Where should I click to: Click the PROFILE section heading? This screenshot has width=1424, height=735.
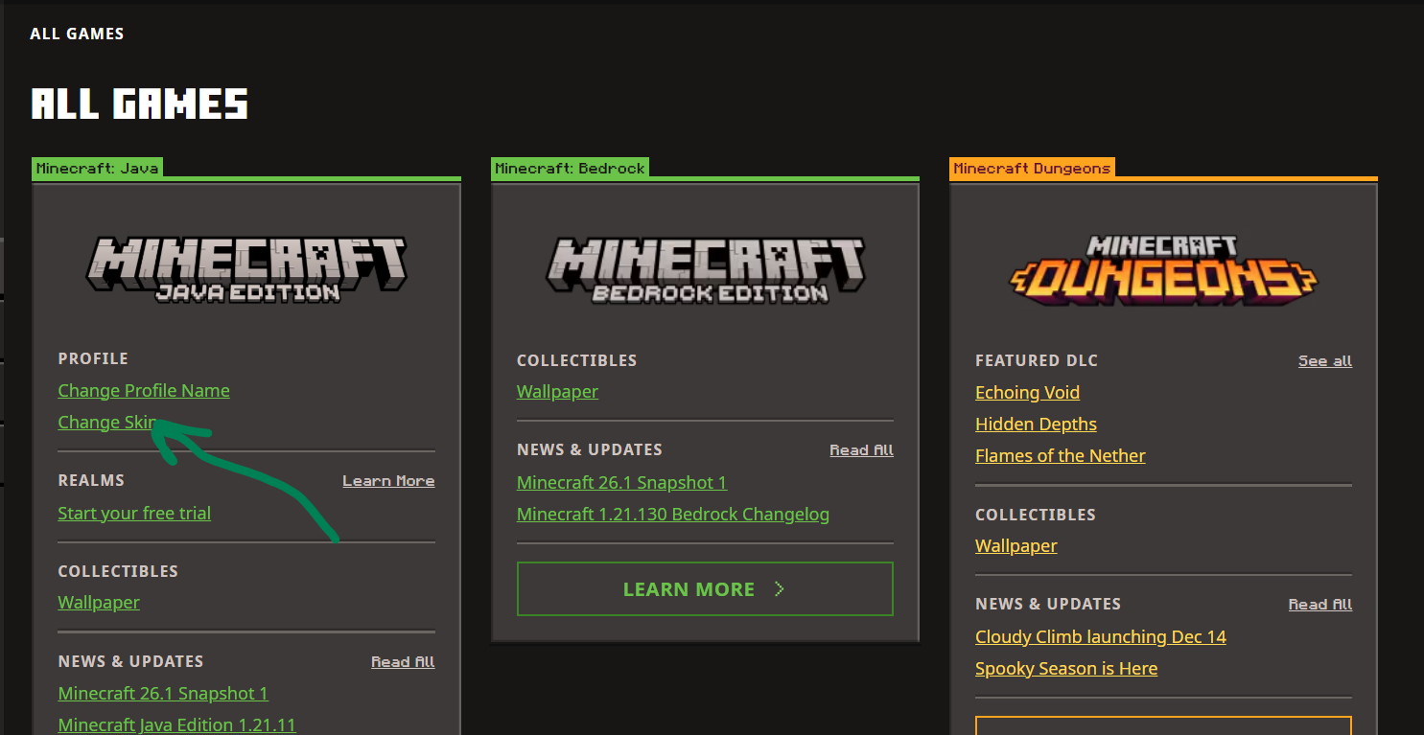93,358
